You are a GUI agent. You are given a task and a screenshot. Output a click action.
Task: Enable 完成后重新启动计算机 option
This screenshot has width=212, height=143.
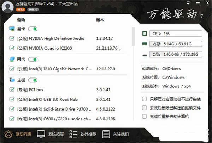[x=145, y=116]
